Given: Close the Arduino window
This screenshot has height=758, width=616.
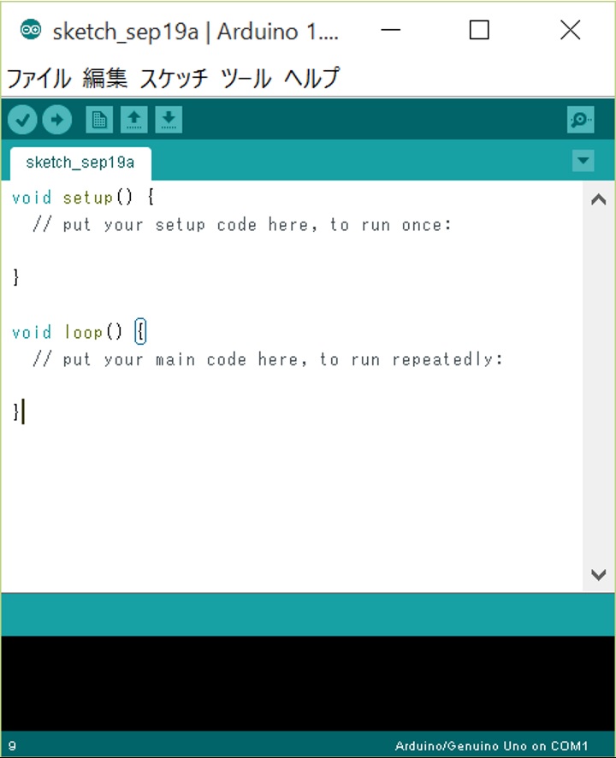Looking at the screenshot, I should pyautogui.click(x=571, y=31).
